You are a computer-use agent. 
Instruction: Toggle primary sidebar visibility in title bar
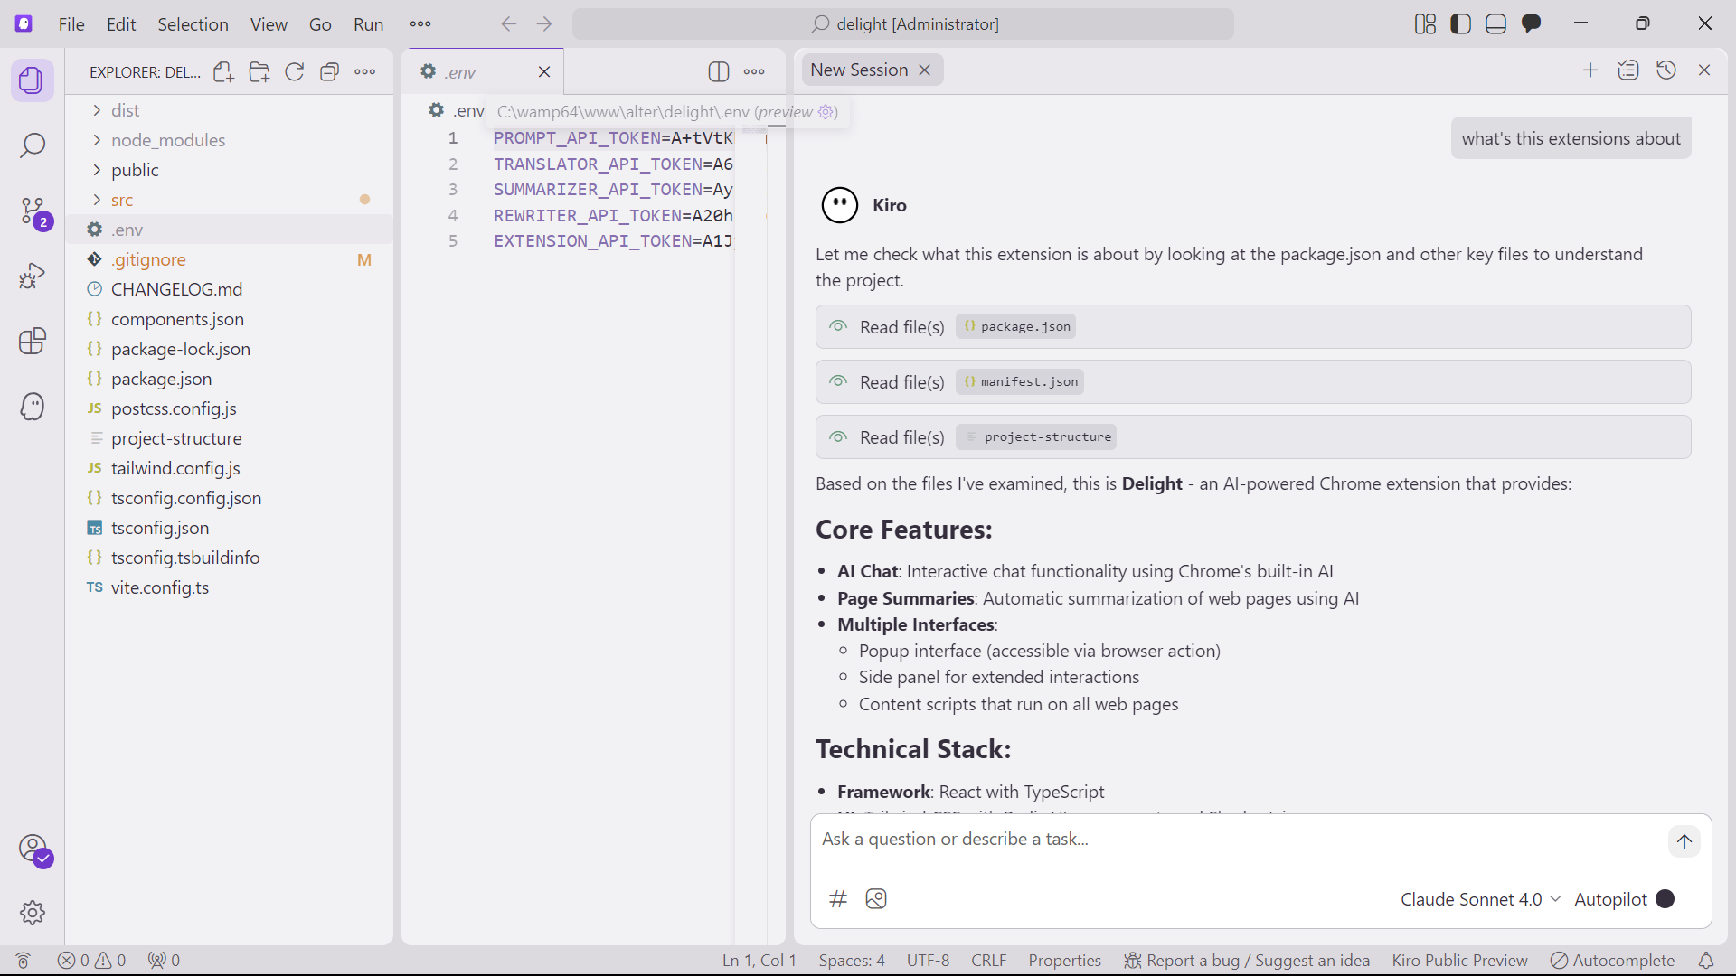pos(1460,24)
